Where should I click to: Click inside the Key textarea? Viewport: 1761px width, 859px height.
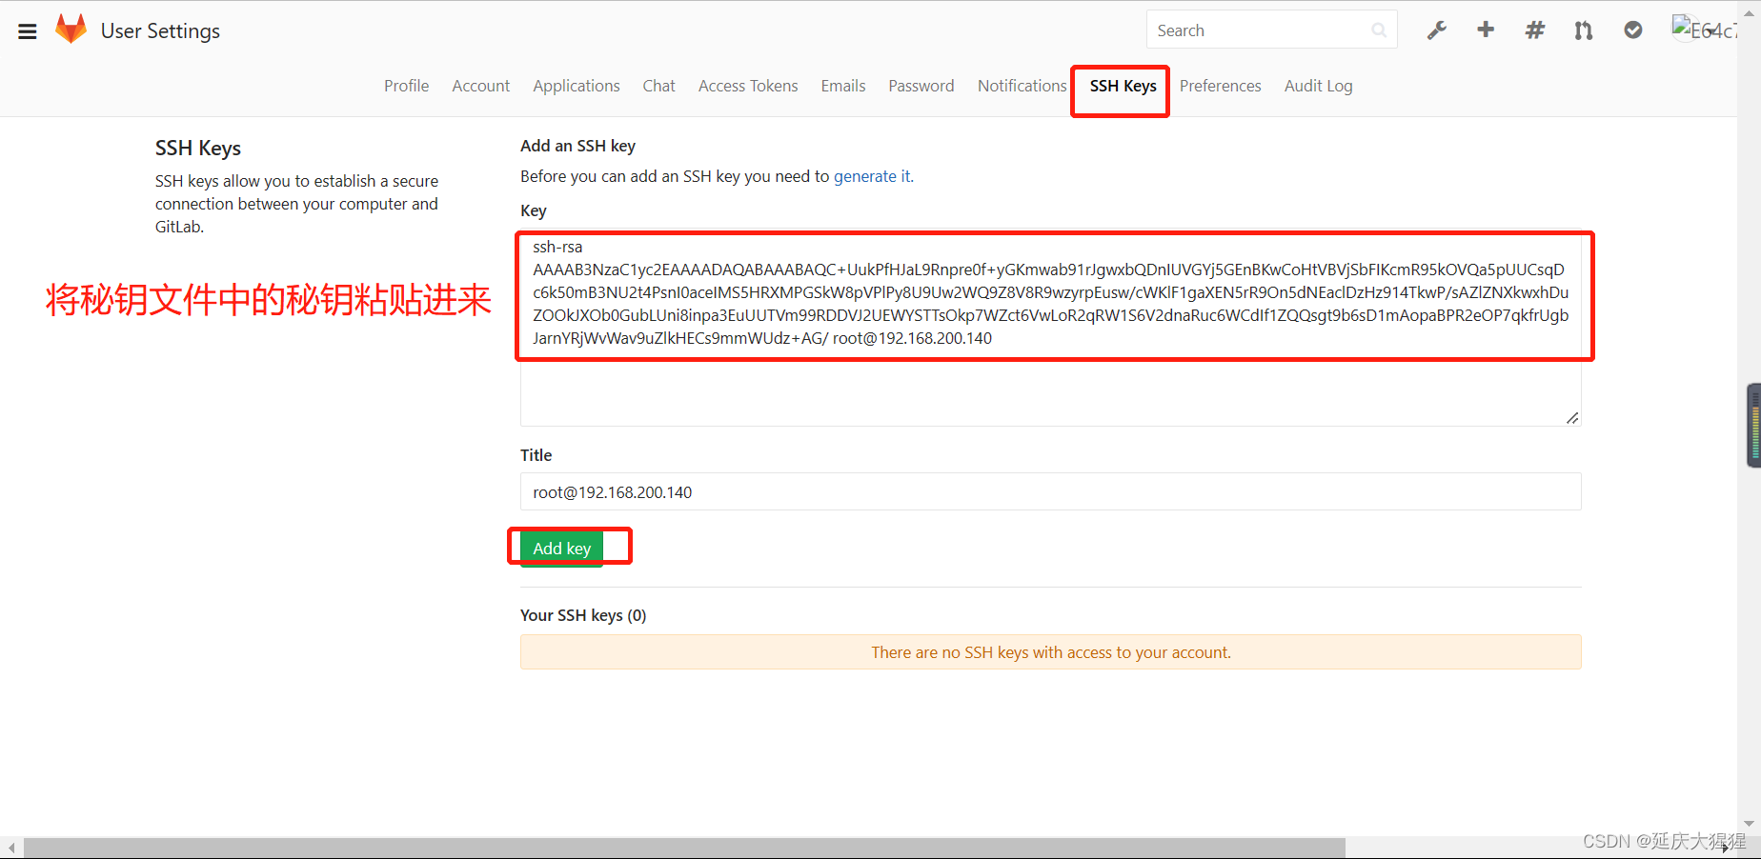click(1051, 329)
